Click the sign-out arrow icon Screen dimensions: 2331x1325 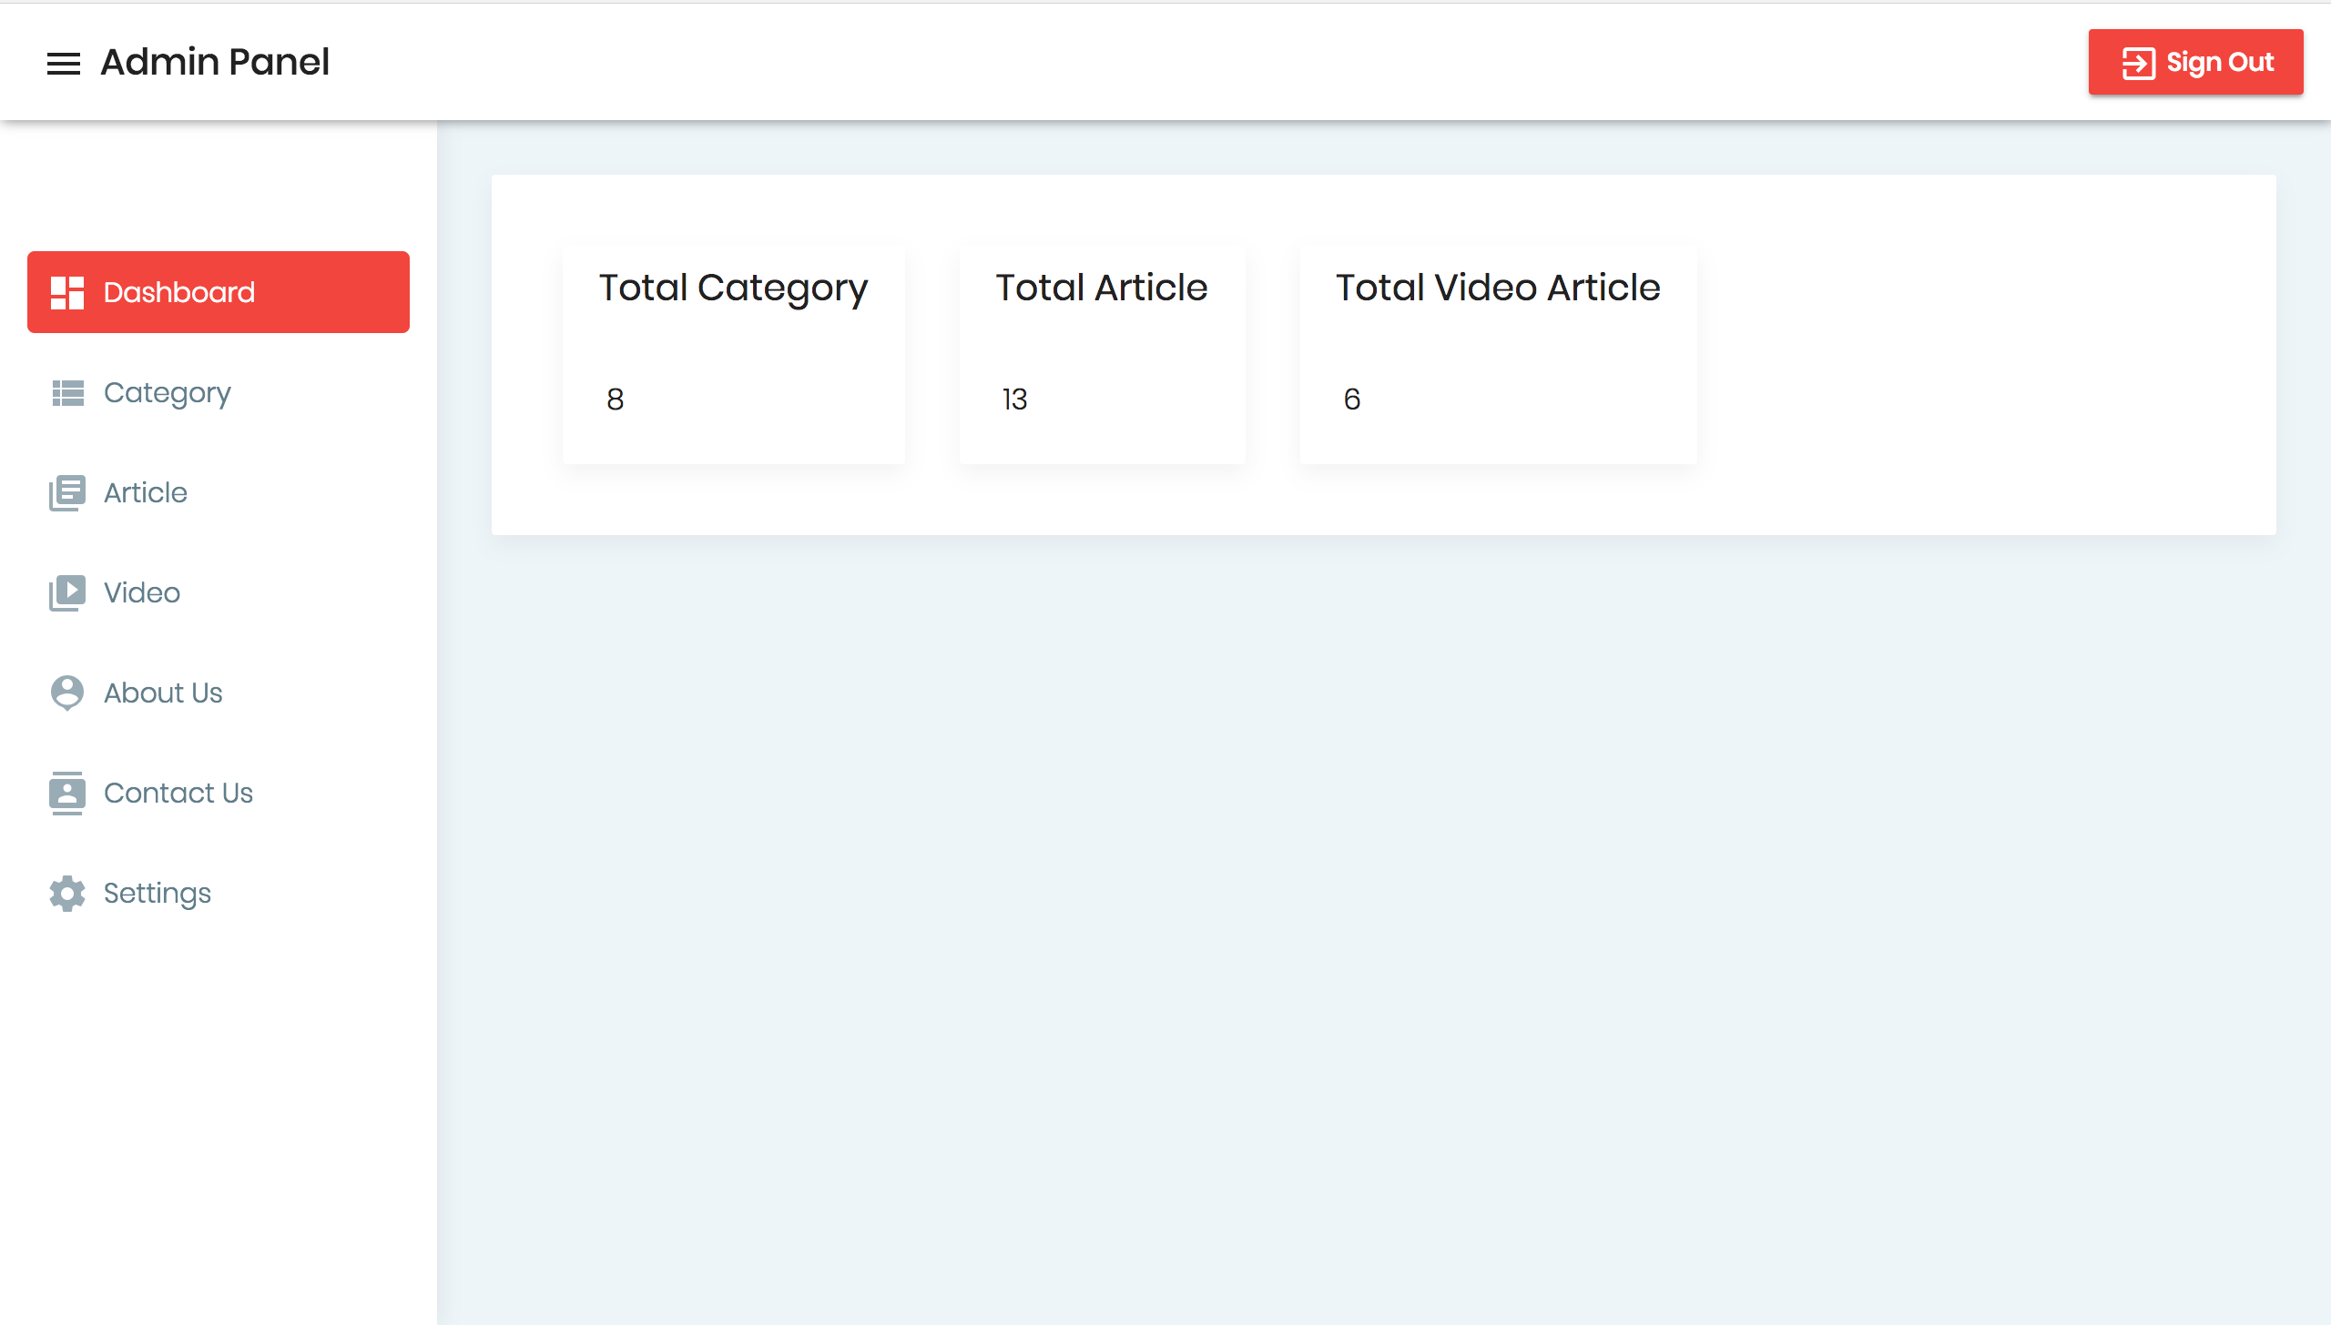2138,63
